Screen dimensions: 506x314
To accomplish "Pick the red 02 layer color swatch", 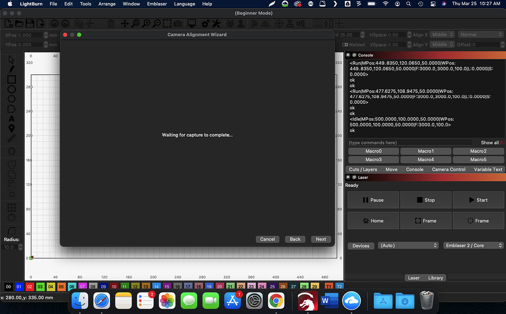I will (x=30, y=286).
